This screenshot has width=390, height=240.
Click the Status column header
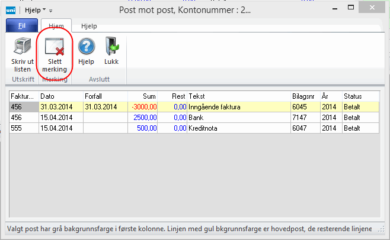coord(359,96)
